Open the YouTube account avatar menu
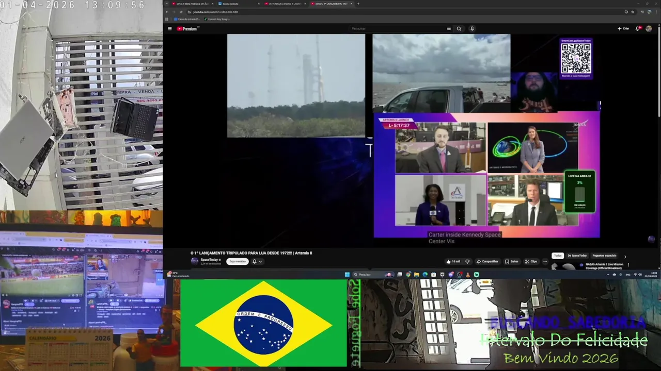 [x=649, y=29]
